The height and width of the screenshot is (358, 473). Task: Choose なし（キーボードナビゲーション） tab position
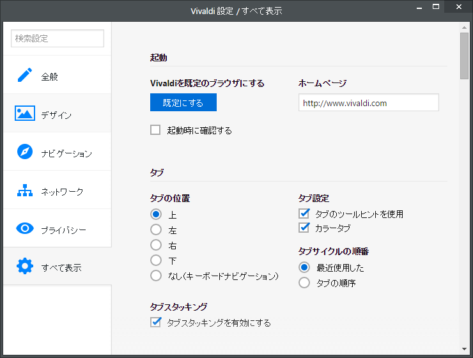(x=156, y=276)
